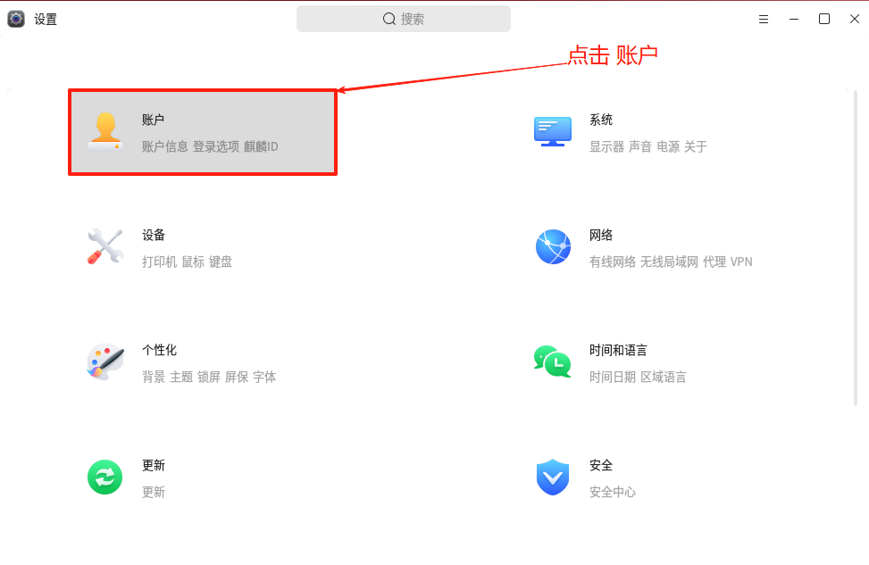
Task: Open the green 更新 refresh icon
Action: [104, 477]
